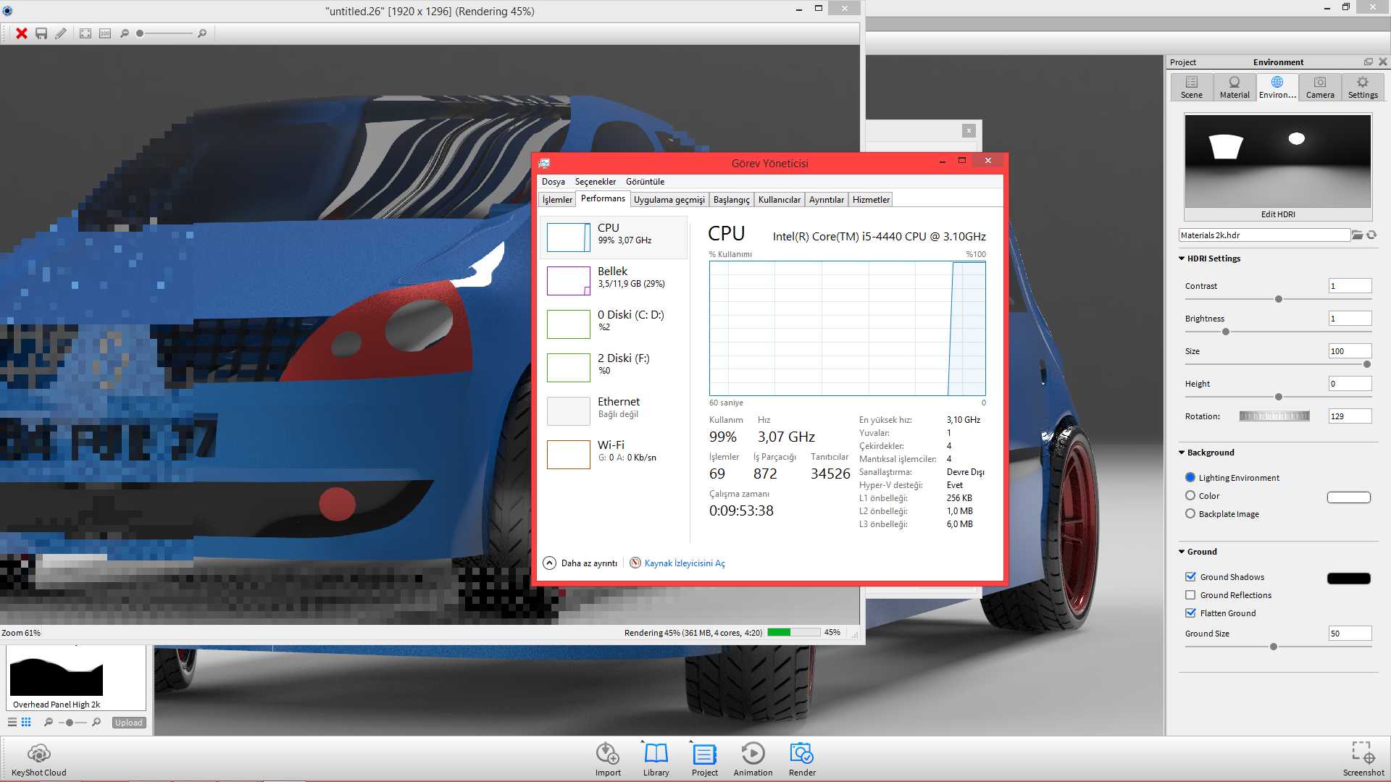Take a Screenshot of the viewport
This screenshot has height=782, width=1391.
[x=1363, y=760]
